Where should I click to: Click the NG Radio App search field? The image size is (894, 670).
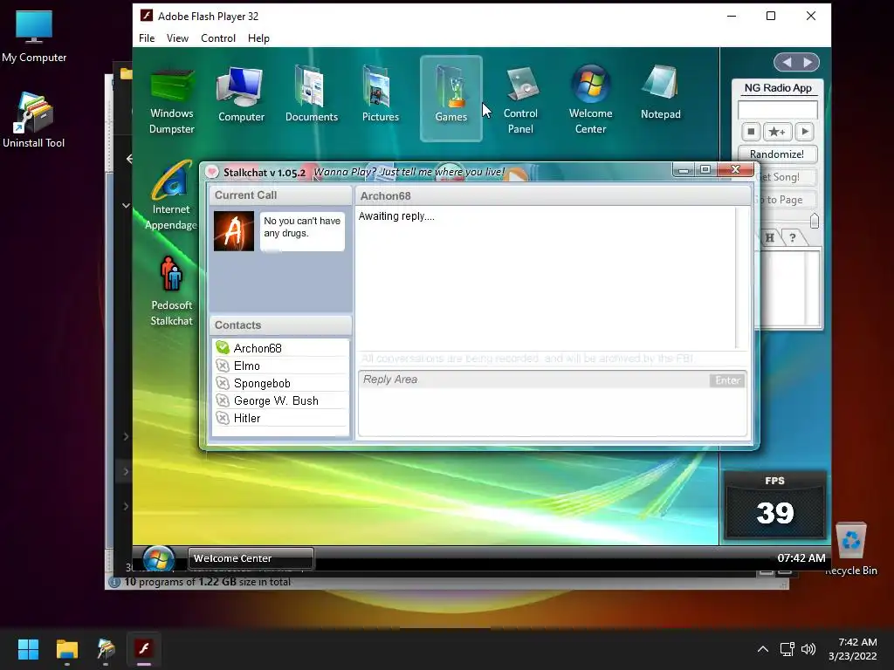[x=778, y=109]
